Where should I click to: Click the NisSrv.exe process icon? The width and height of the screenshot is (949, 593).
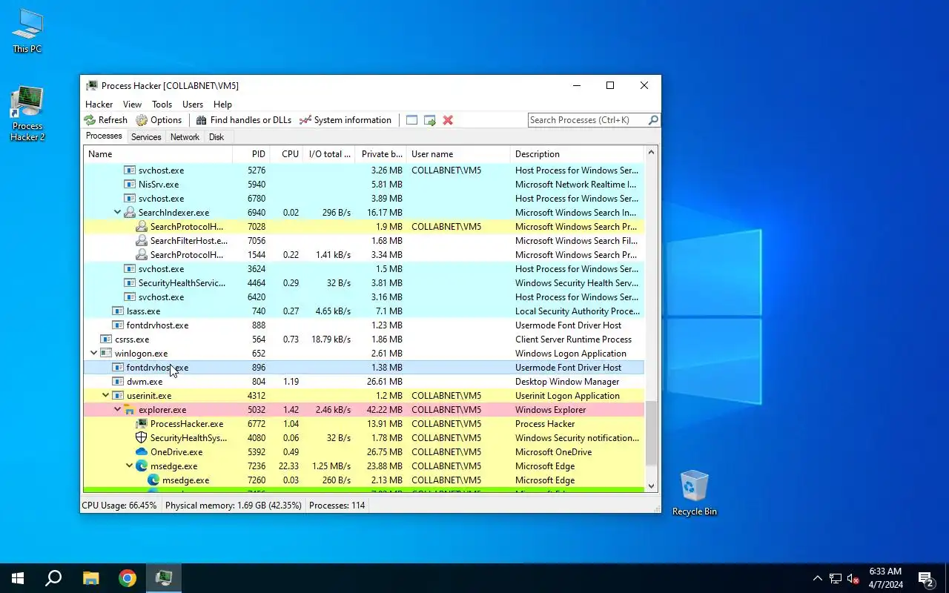(130, 185)
